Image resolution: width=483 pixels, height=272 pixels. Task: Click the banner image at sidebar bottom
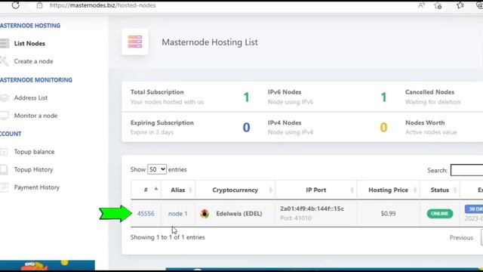[x=47, y=265]
